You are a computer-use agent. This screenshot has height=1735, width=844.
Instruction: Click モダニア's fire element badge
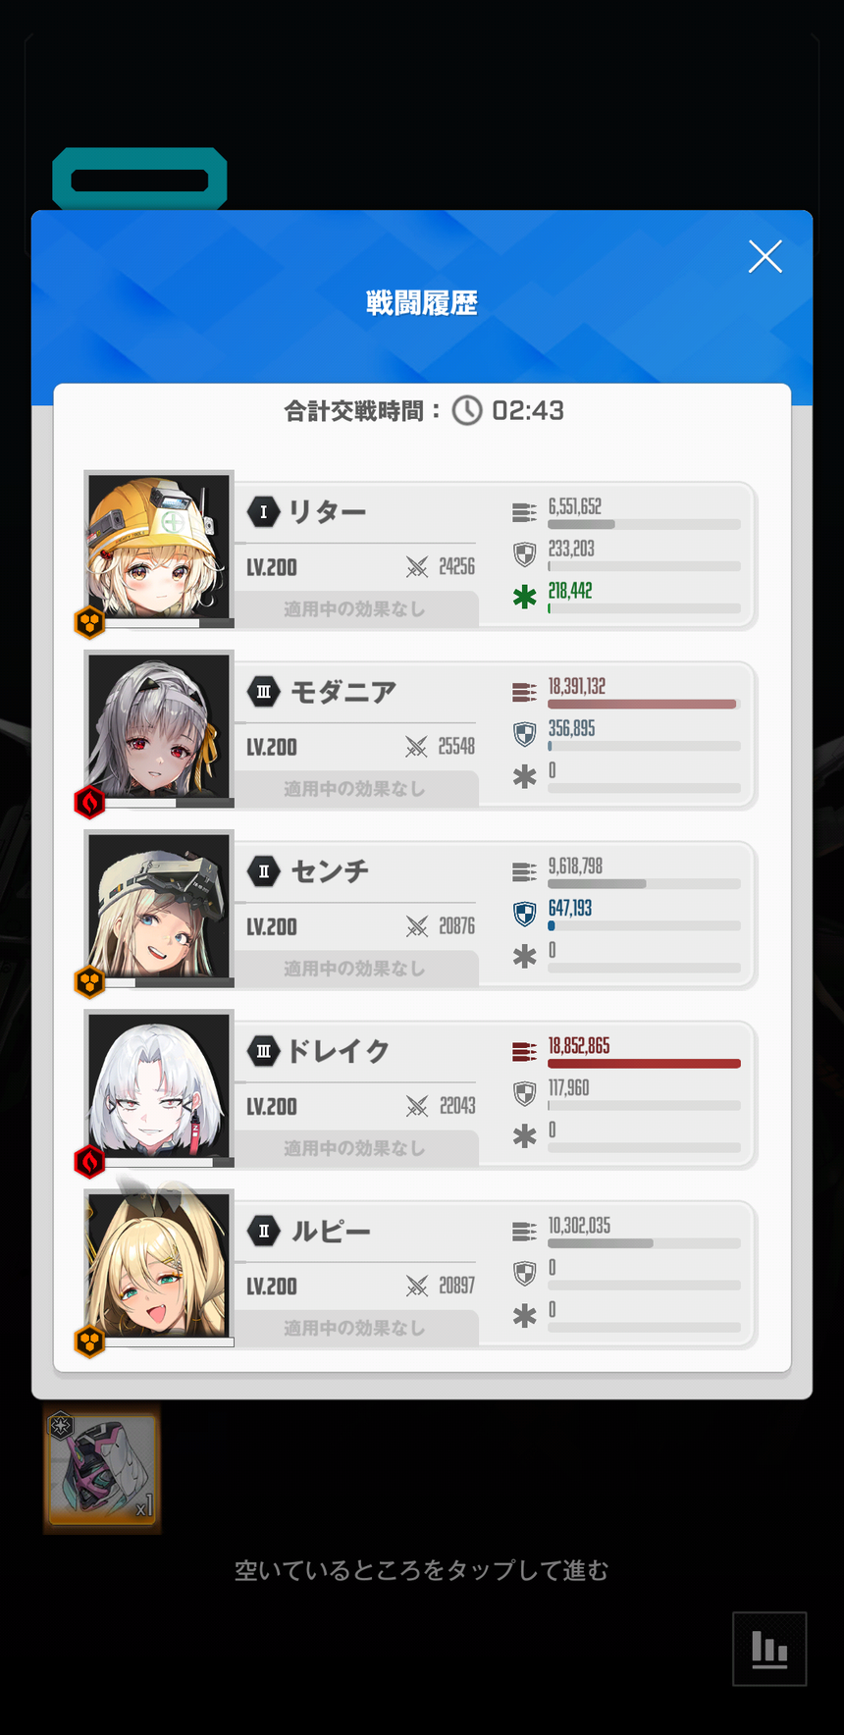click(90, 803)
